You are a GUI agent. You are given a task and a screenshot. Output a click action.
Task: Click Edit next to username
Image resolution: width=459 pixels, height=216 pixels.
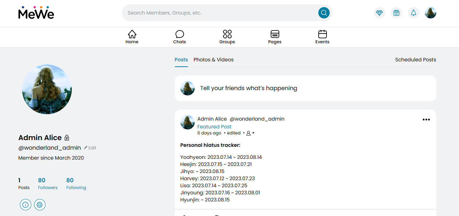[x=90, y=148]
